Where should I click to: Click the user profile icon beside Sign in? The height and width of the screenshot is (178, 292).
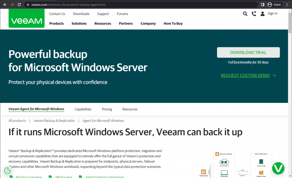[263, 14]
